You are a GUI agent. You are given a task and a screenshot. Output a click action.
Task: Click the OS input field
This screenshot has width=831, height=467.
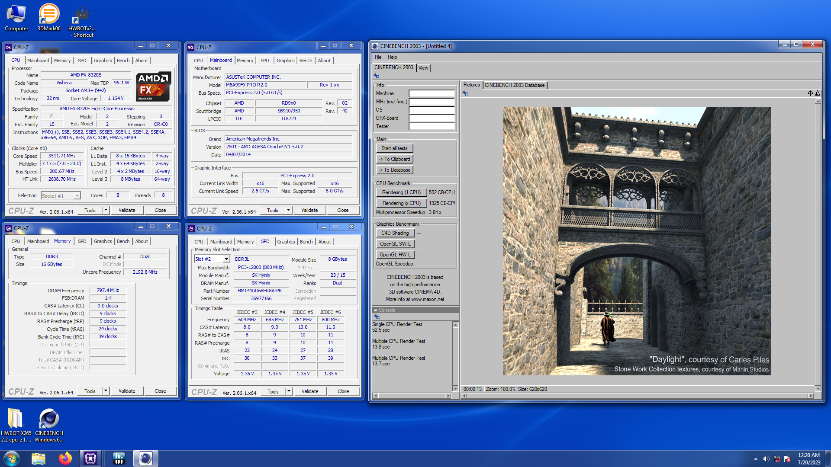432,110
